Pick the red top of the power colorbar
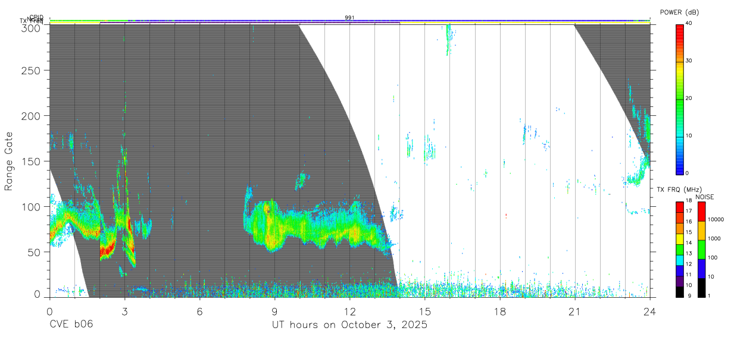The width and height of the screenshot is (731, 337). point(679,33)
